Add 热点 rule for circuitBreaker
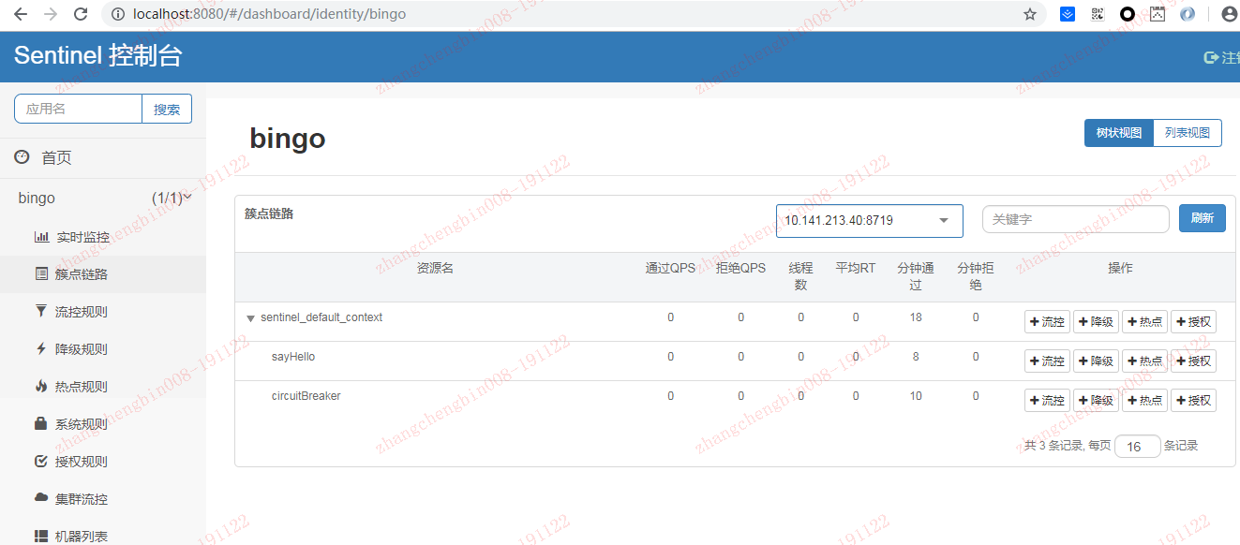Viewport: 1240px width, 545px height. click(x=1144, y=401)
